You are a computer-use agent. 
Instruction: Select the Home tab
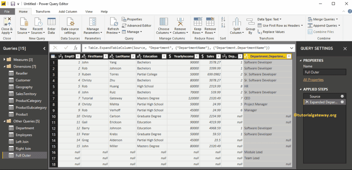point(23,12)
